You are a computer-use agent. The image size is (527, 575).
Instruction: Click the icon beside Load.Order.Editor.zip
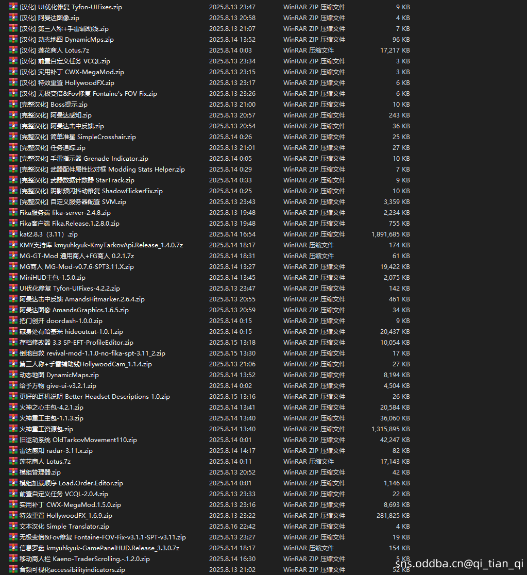[13, 483]
